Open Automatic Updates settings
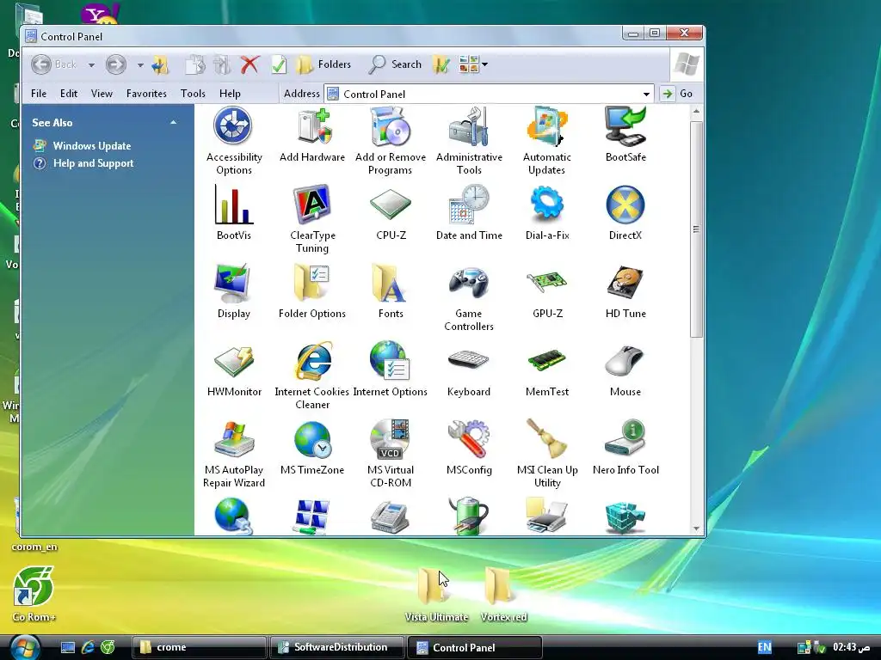This screenshot has width=881, height=660. tap(547, 140)
